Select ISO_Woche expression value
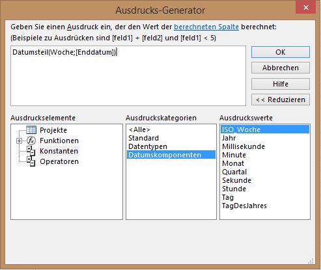The width and height of the screenshot is (321, 270). coord(265,129)
